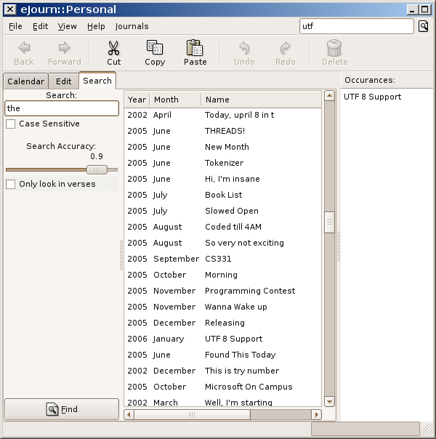Screen dimensions: 436x439
Task: Select the 'CS331' September row
Action: pyautogui.click(x=223, y=259)
